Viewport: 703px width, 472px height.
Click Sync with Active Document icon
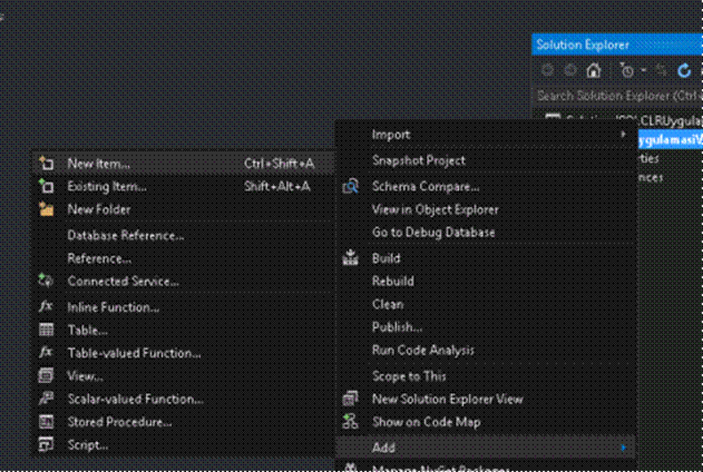[x=661, y=70]
